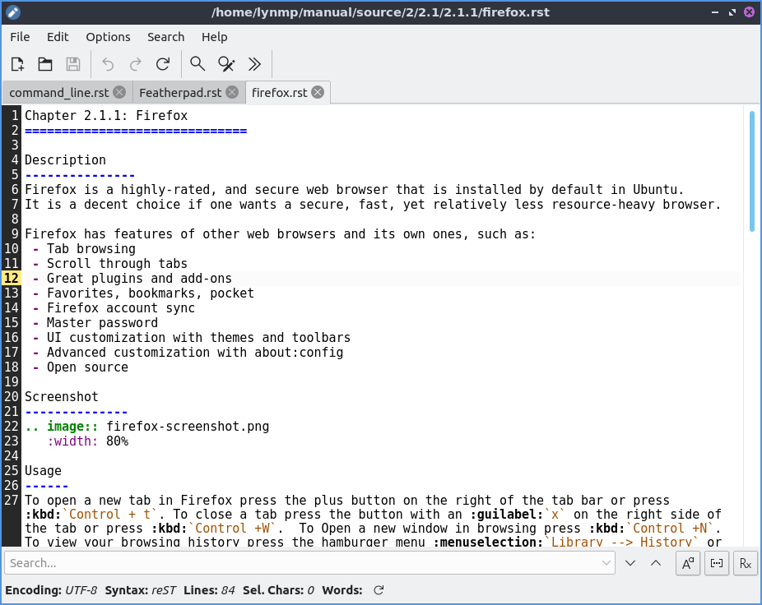The image size is (762, 605).
Task: Switch to the Featherpad.rst tab
Action: [x=179, y=93]
